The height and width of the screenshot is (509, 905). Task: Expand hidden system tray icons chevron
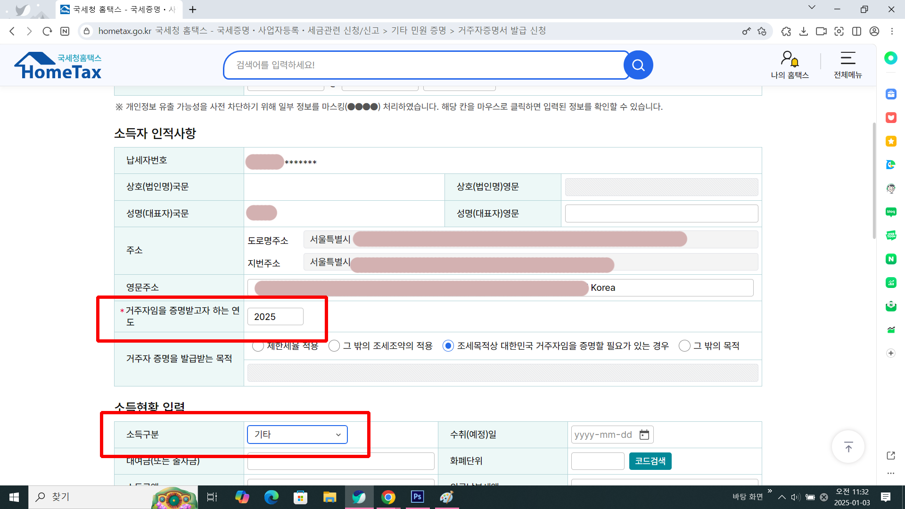[x=782, y=497]
